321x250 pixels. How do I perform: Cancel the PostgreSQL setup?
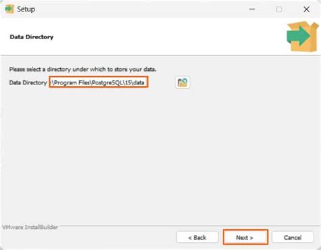293,237
